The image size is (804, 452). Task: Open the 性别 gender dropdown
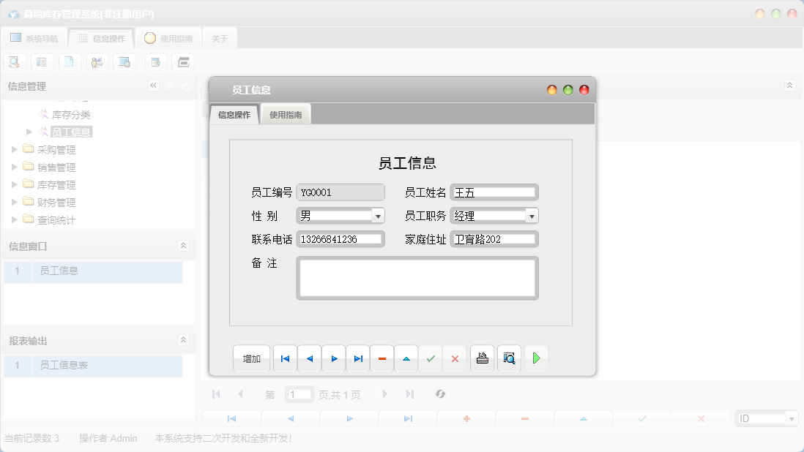coord(379,216)
